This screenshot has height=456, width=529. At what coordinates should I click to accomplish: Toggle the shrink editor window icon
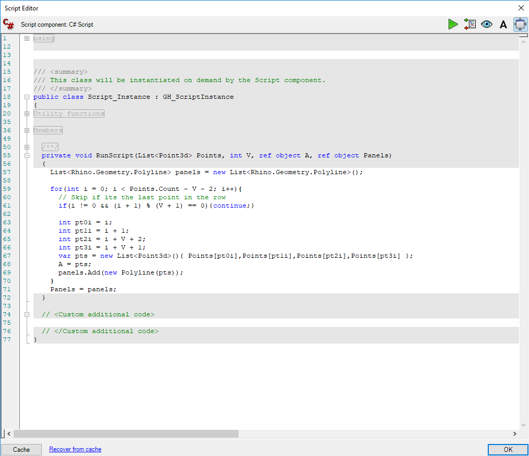520,24
